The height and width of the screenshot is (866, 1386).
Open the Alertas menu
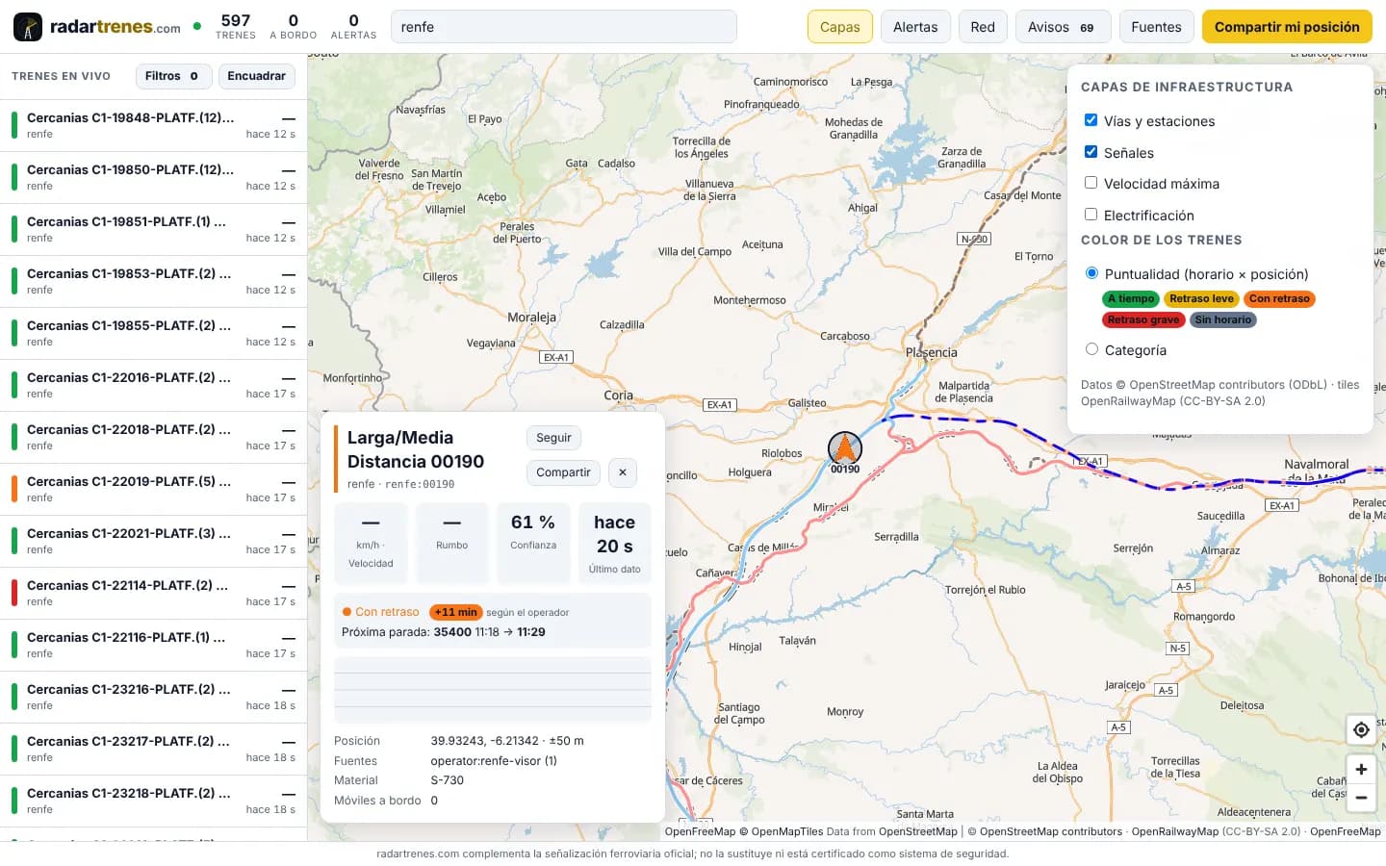point(915,27)
